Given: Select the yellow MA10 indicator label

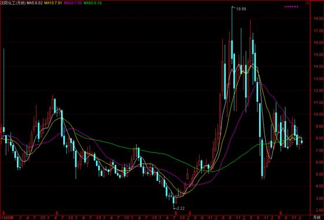Looking at the screenshot, I should (53, 3).
